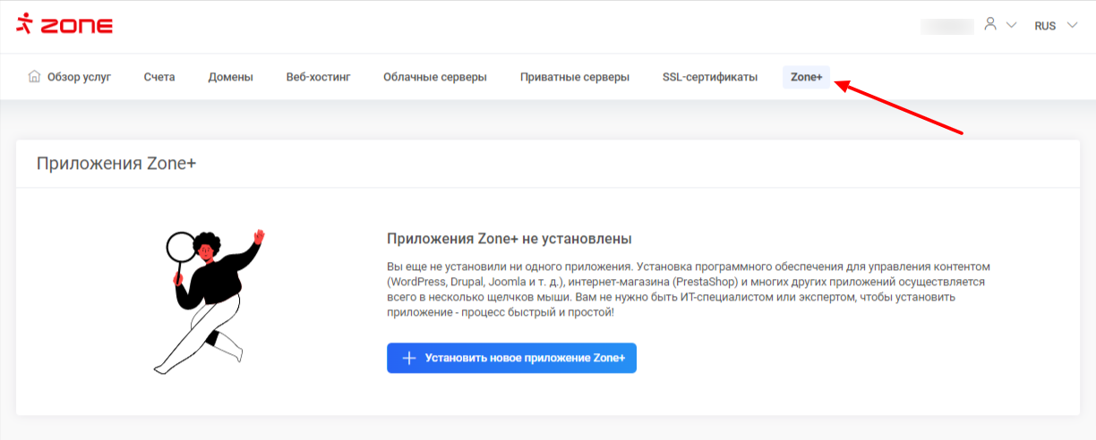Open the Счета tab
1096x440 pixels.
point(159,77)
